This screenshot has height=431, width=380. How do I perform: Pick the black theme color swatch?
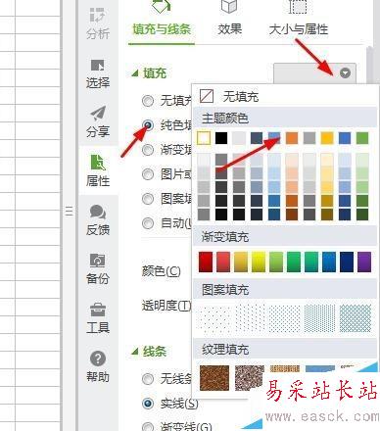click(221, 138)
